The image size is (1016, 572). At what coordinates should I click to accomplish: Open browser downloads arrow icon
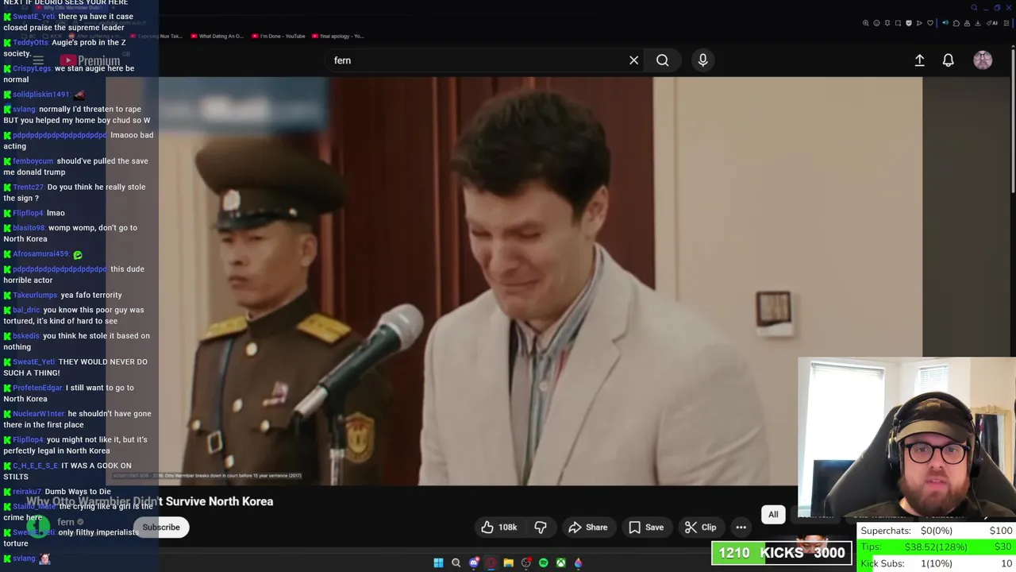click(x=978, y=23)
